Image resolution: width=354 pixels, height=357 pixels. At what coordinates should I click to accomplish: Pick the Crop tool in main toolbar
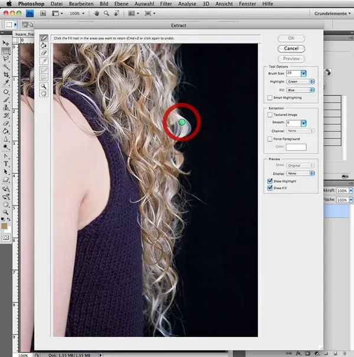point(6,75)
